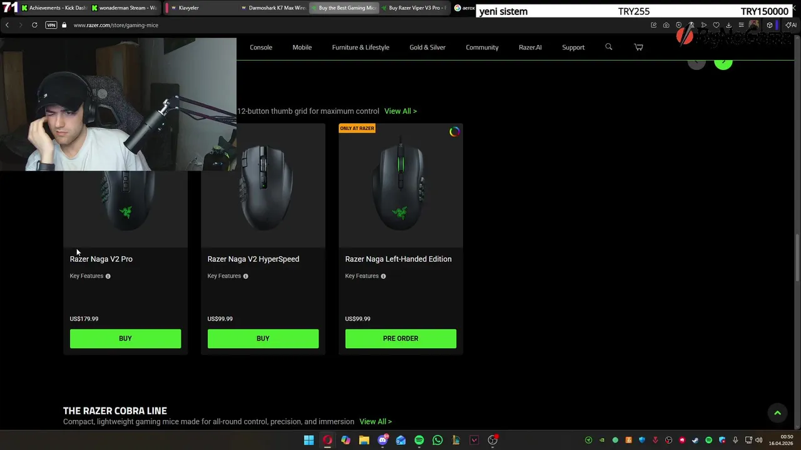Switch to wonaderman Stream tab

point(125,7)
